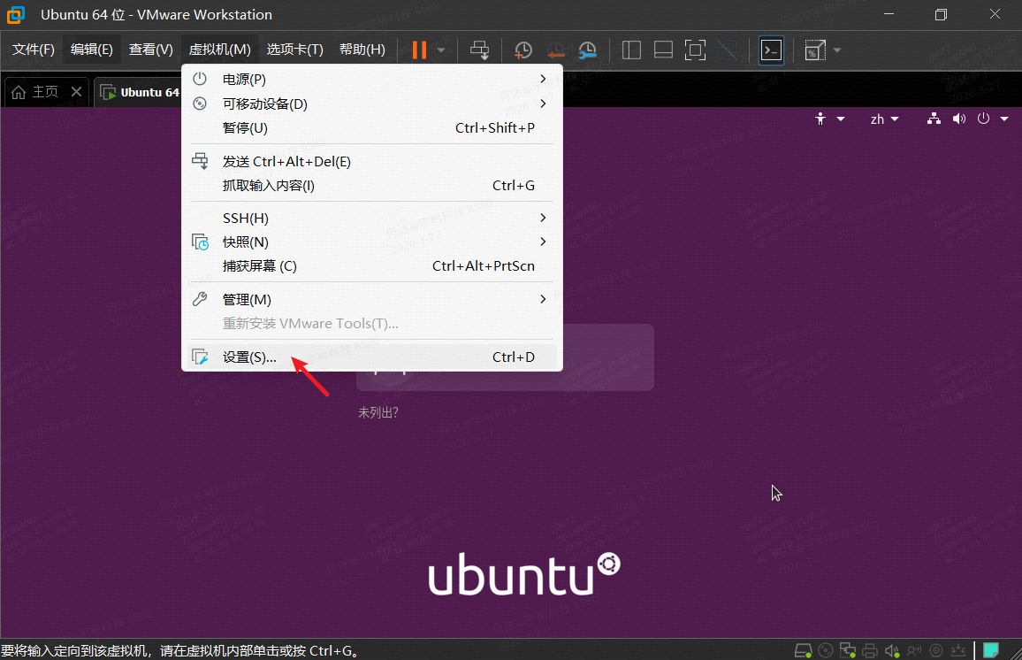This screenshot has height=660, width=1022.
Task: Enter full screen mode icon
Action: 695,50
